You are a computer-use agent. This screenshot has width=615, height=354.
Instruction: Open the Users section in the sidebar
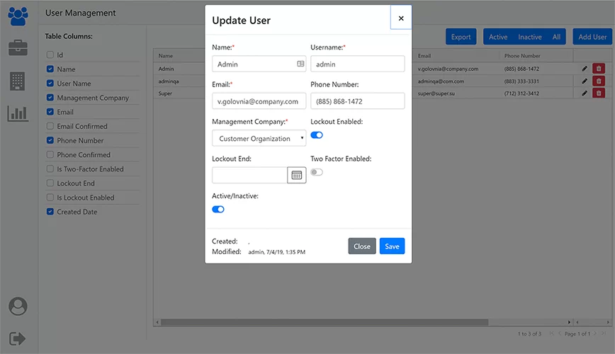pos(18,16)
